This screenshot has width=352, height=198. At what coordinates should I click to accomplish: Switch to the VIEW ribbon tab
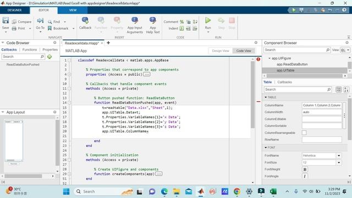pos(73,10)
